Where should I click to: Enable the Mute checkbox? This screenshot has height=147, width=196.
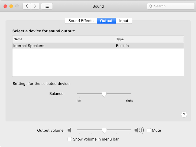point(149,130)
